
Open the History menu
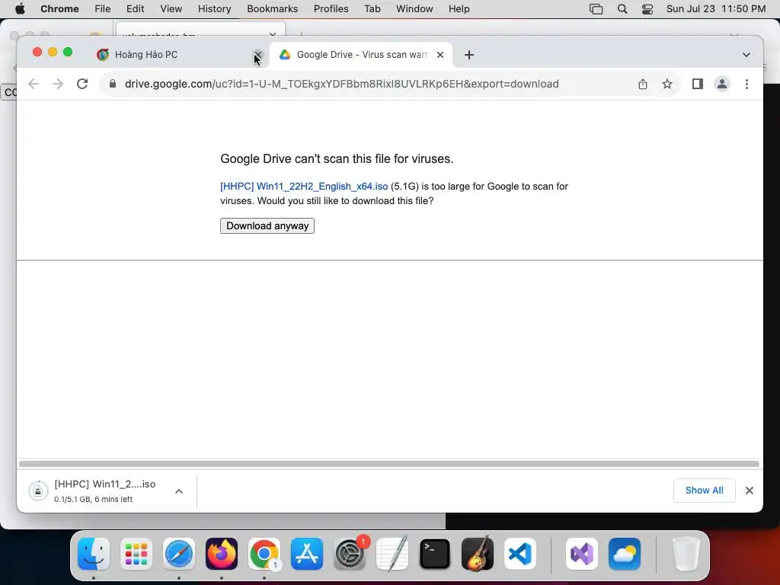pyautogui.click(x=214, y=9)
